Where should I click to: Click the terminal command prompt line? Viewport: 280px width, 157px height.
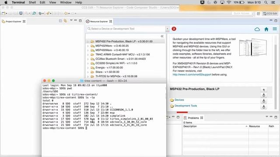pos(65,128)
